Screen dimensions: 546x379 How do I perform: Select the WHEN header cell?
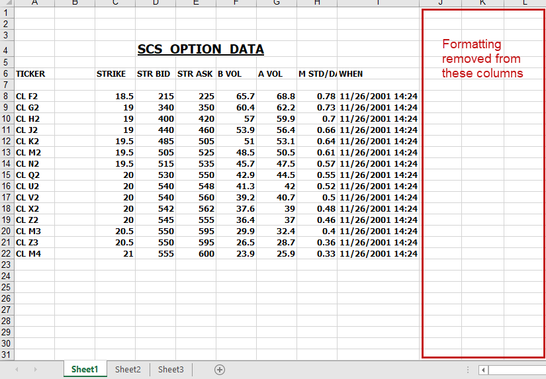pyautogui.click(x=378, y=74)
